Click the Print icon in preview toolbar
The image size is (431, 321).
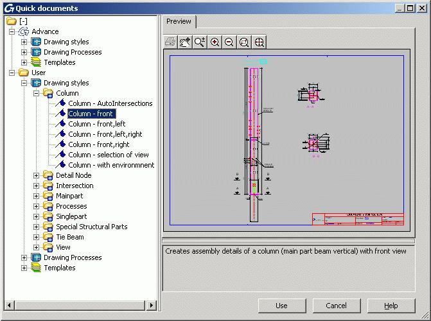tap(170, 42)
